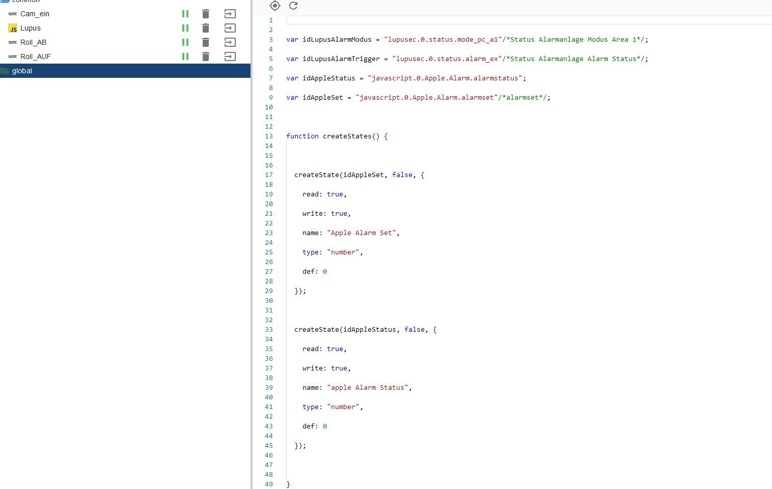Click the Status Alarmanlage Alarm Status comment
772x489 pixels.
pyautogui.click(x=573, y=59)
